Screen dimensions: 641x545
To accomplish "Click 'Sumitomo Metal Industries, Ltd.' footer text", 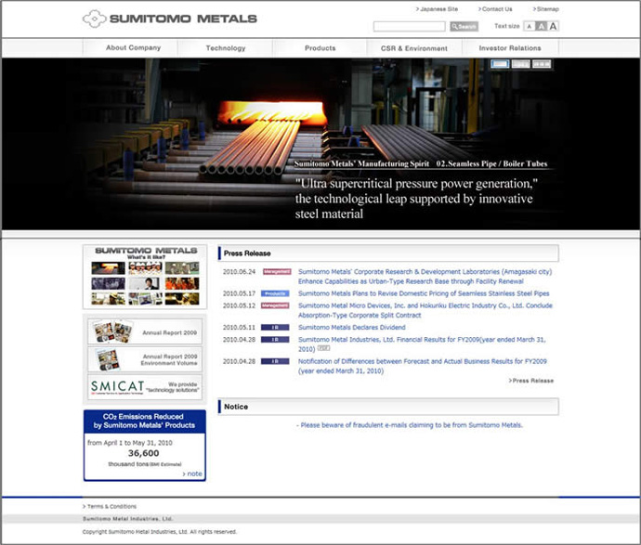I will pyautogui.click(x=127, y=519).
